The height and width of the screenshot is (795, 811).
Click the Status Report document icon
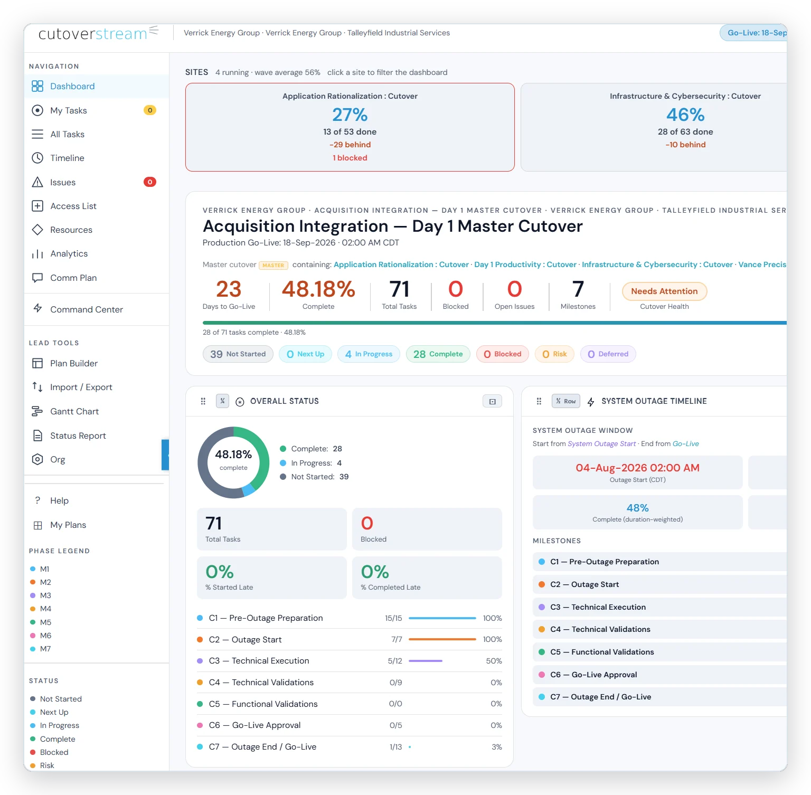point(37,436)
